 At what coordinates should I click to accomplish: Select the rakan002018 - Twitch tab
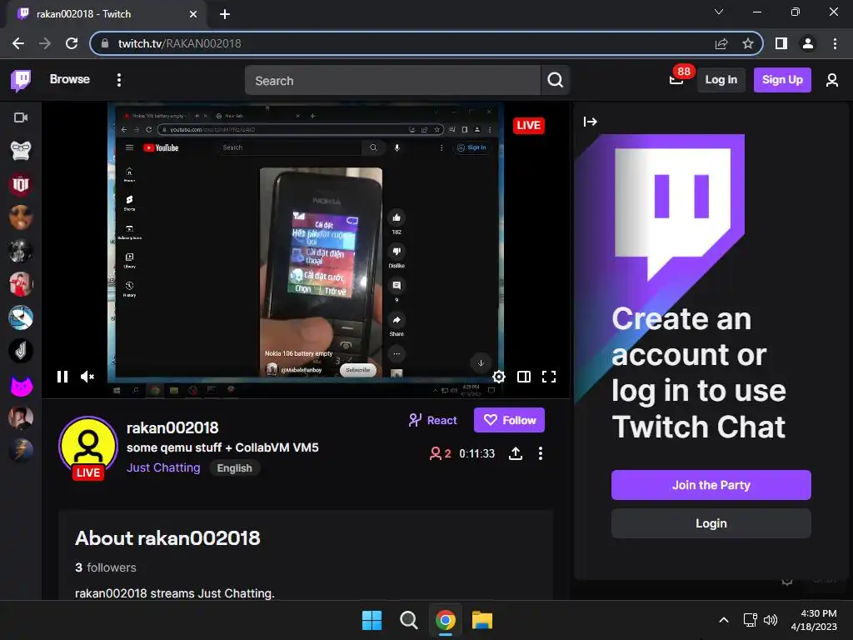(106, 14)
